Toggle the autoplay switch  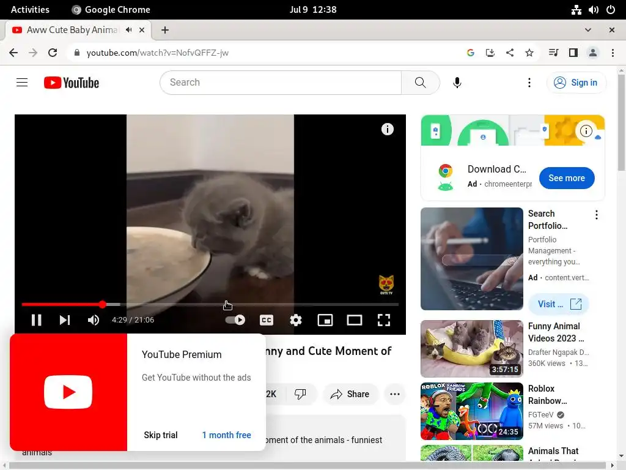(235, 319)
